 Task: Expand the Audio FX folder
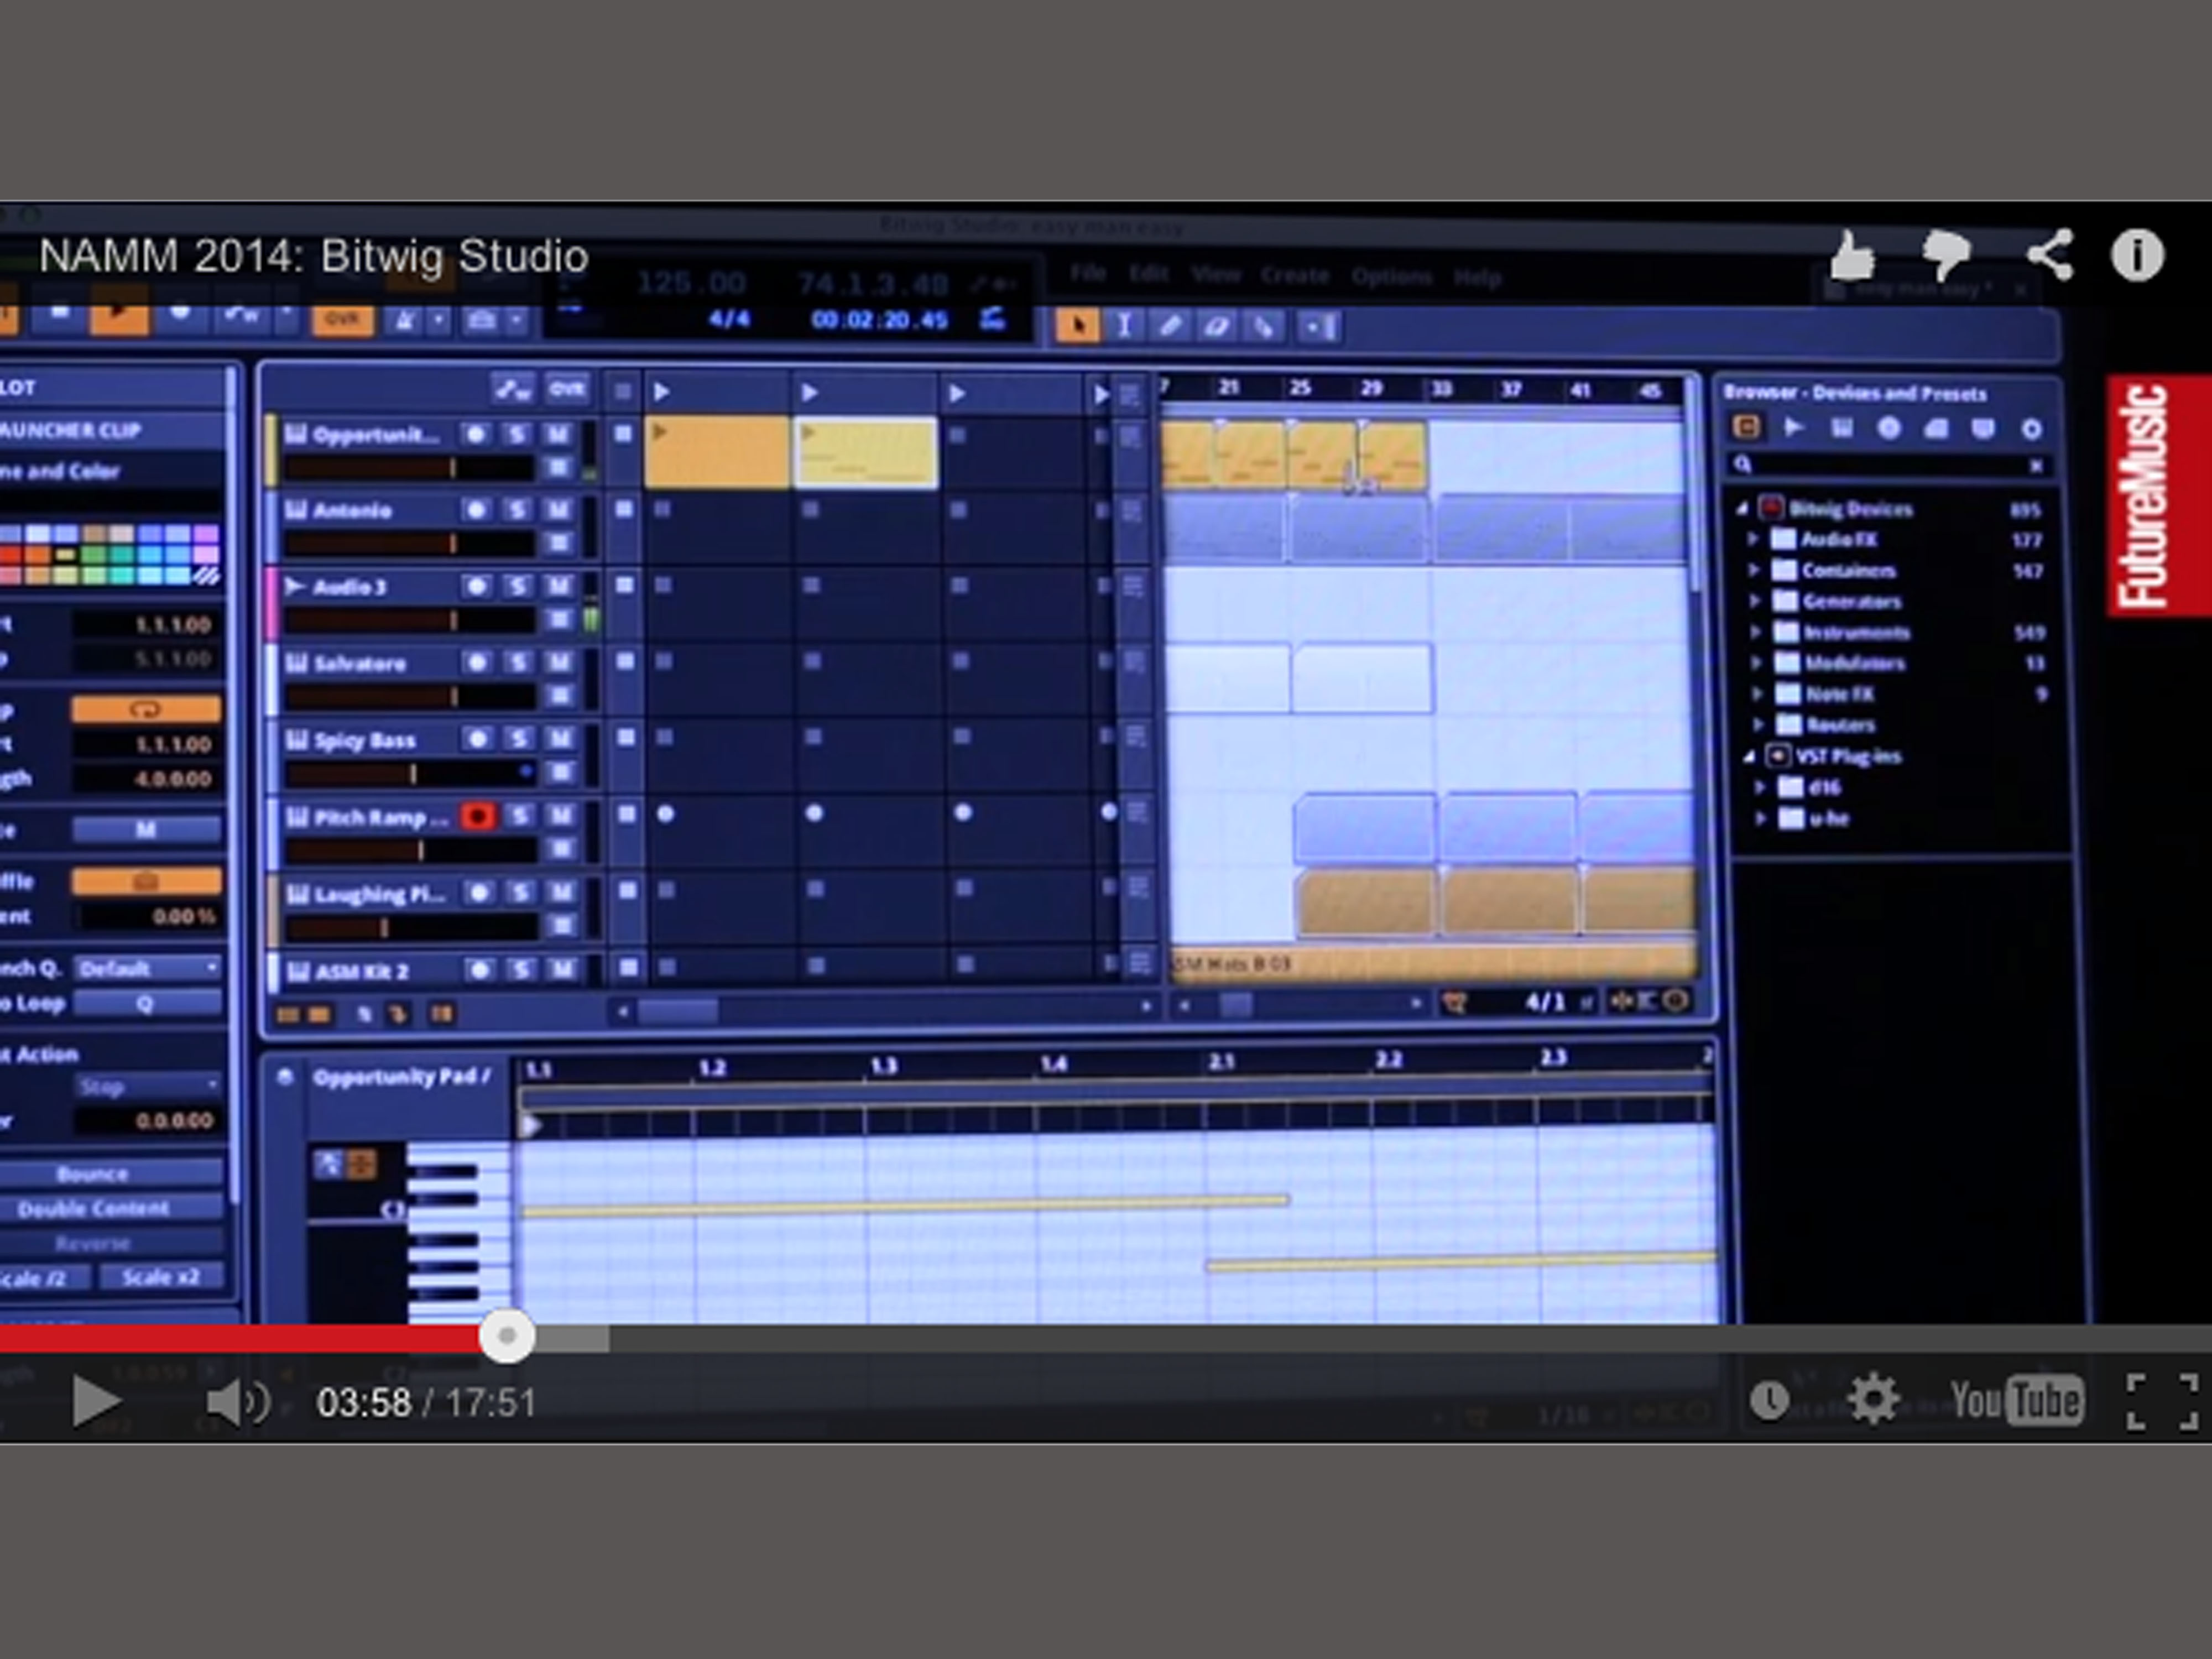click(1753, 539)
